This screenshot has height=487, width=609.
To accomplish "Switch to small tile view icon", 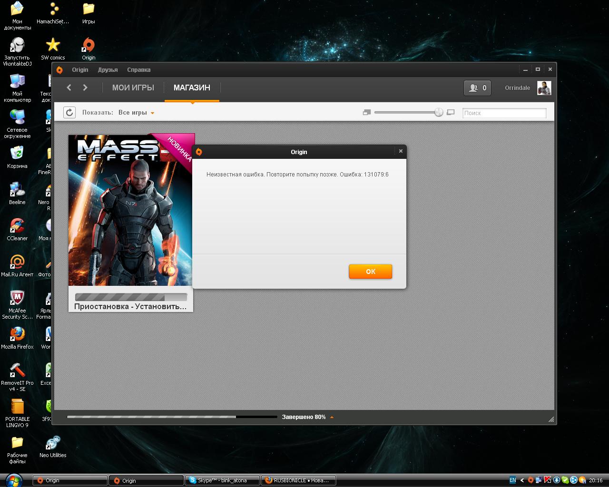I will pyautogui.click(x=366, y=112).
